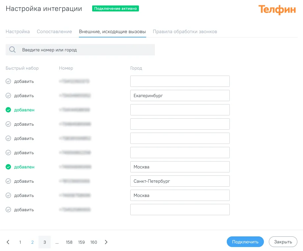Go to next page using right arrow

pos(106,242)
